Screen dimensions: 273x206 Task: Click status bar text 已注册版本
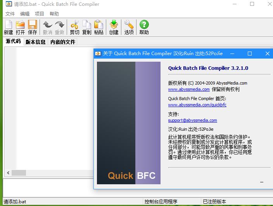[x=214, y=202]
